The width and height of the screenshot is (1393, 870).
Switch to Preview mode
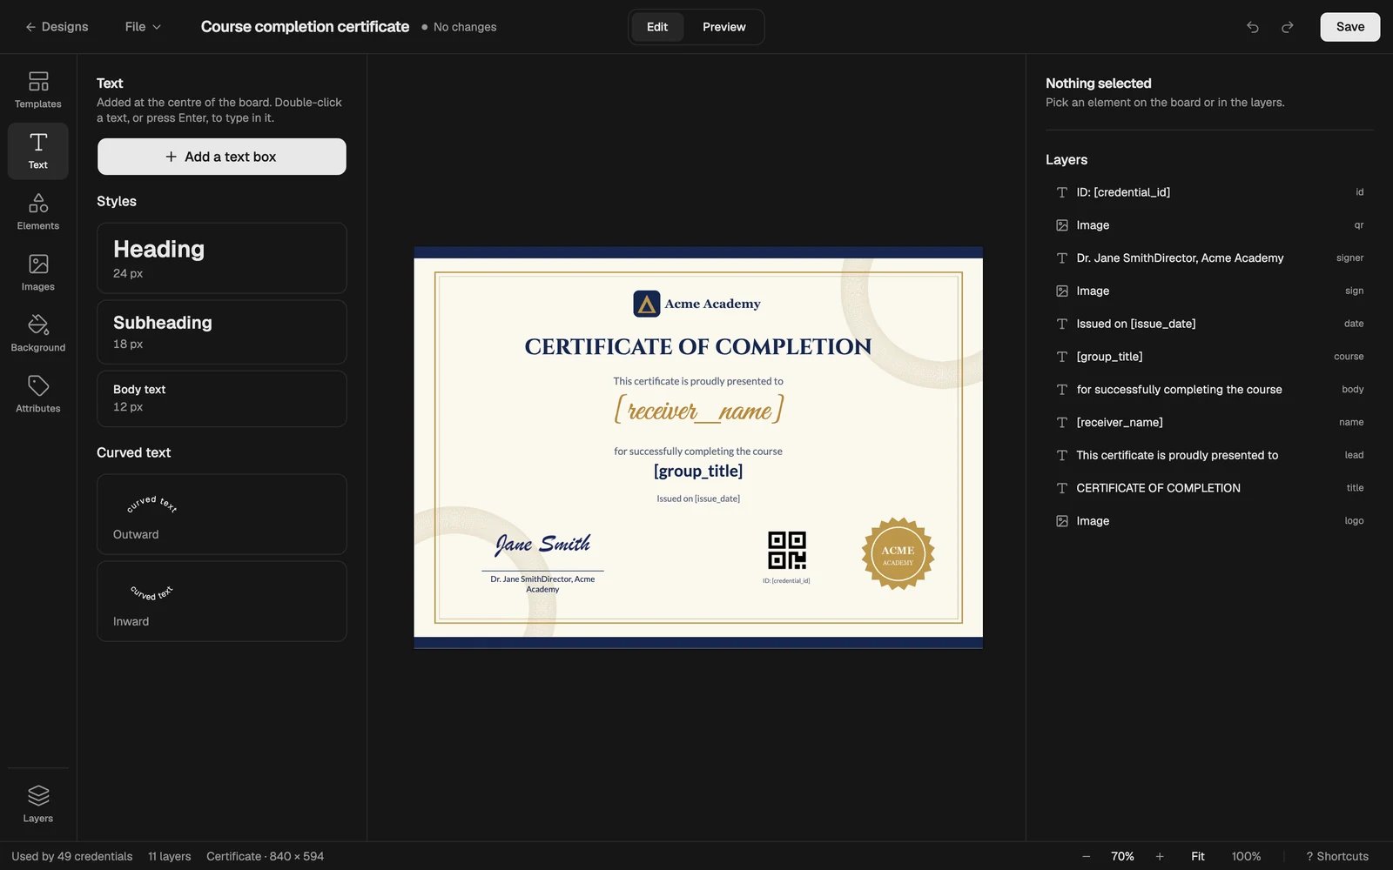(x=724, y=27)
